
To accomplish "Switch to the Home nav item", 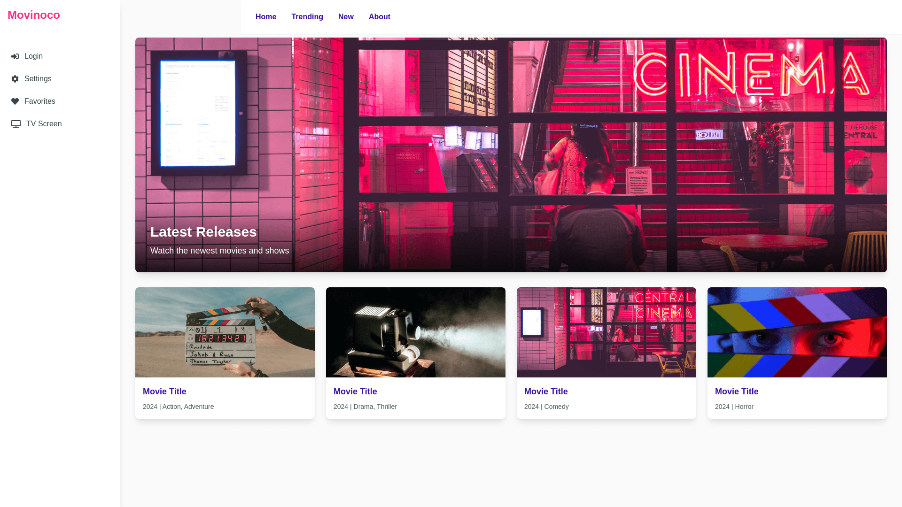I will [x=266, y=17].
